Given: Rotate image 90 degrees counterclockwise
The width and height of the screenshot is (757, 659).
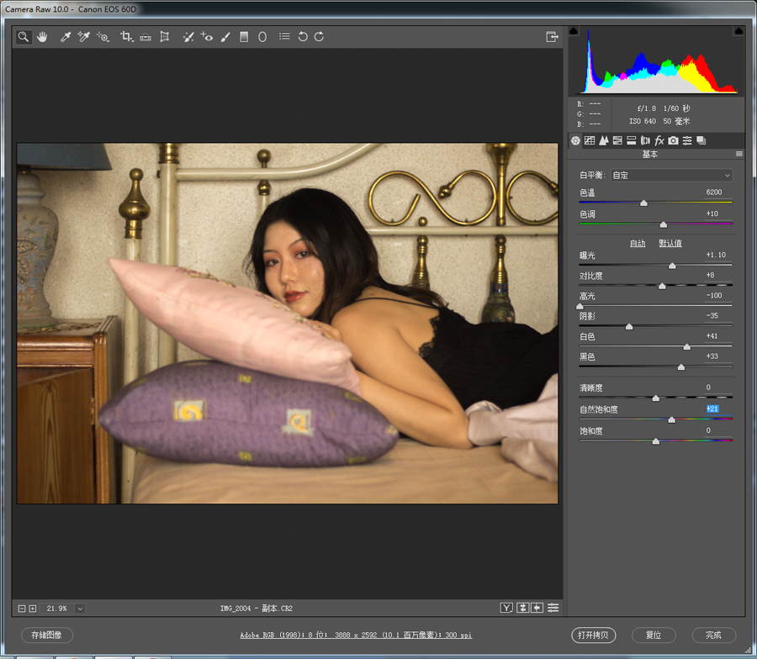Looking at the screenshot, I should click(303, 37).
